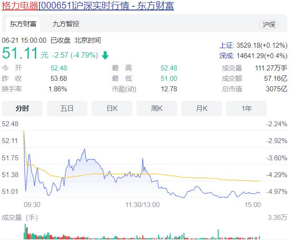Click the 昨收 value 53.68
The height and width of the screenshot is (243, 291).
tap(58, 79)
